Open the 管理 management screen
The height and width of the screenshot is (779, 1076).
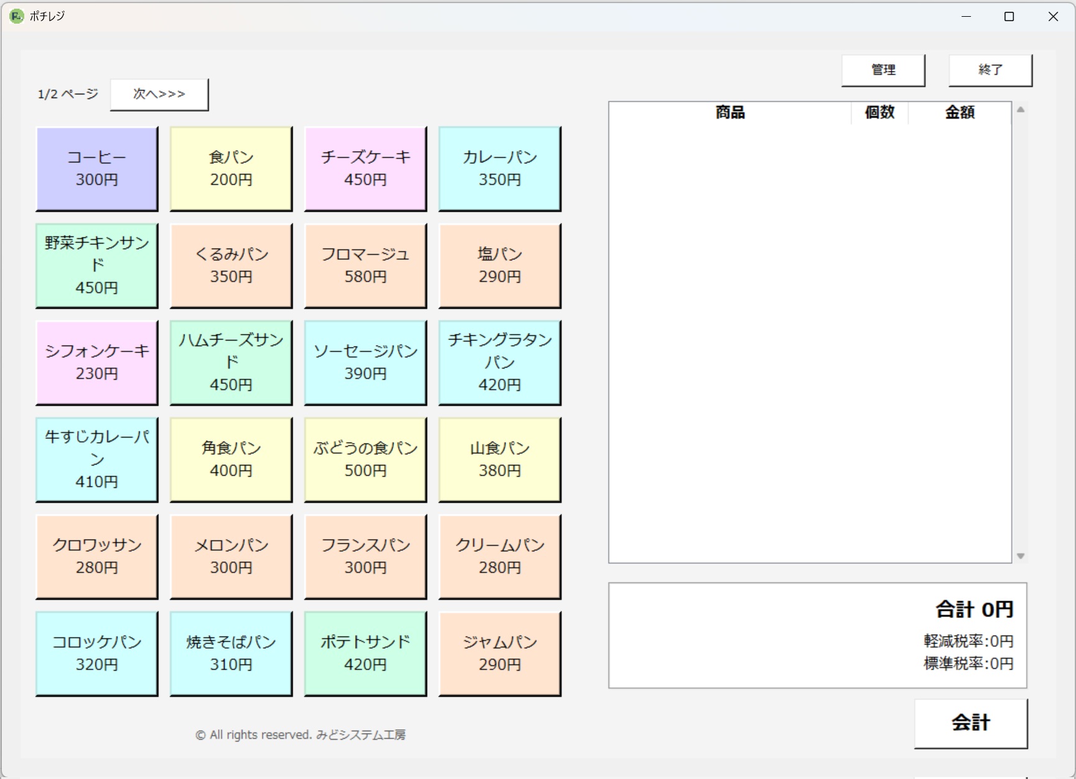tap(883, 70)
